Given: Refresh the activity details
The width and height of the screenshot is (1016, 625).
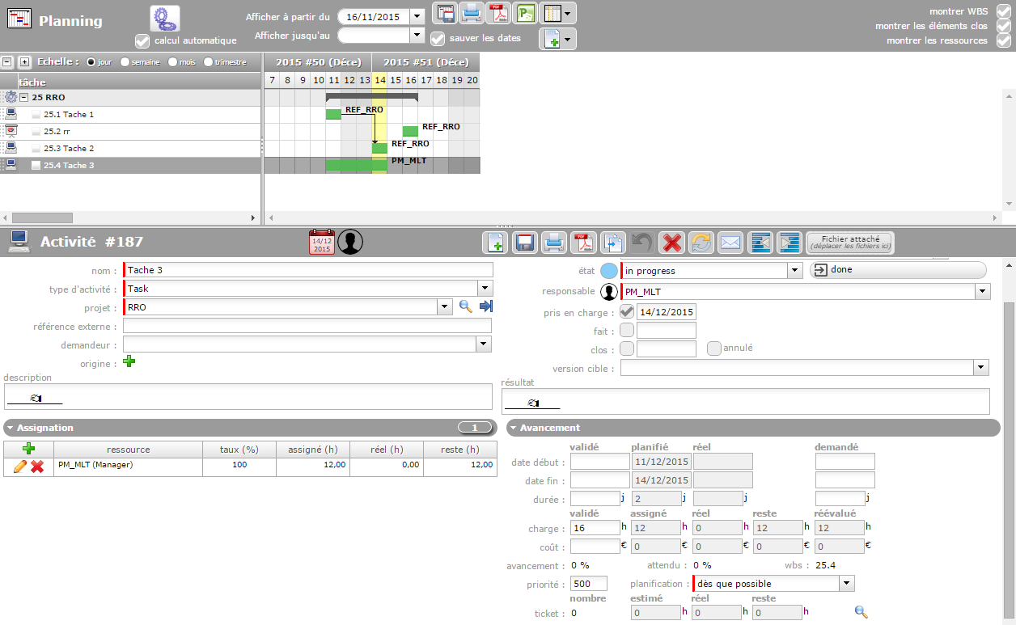Looking at the screenshot, I should tap(701, 243).
